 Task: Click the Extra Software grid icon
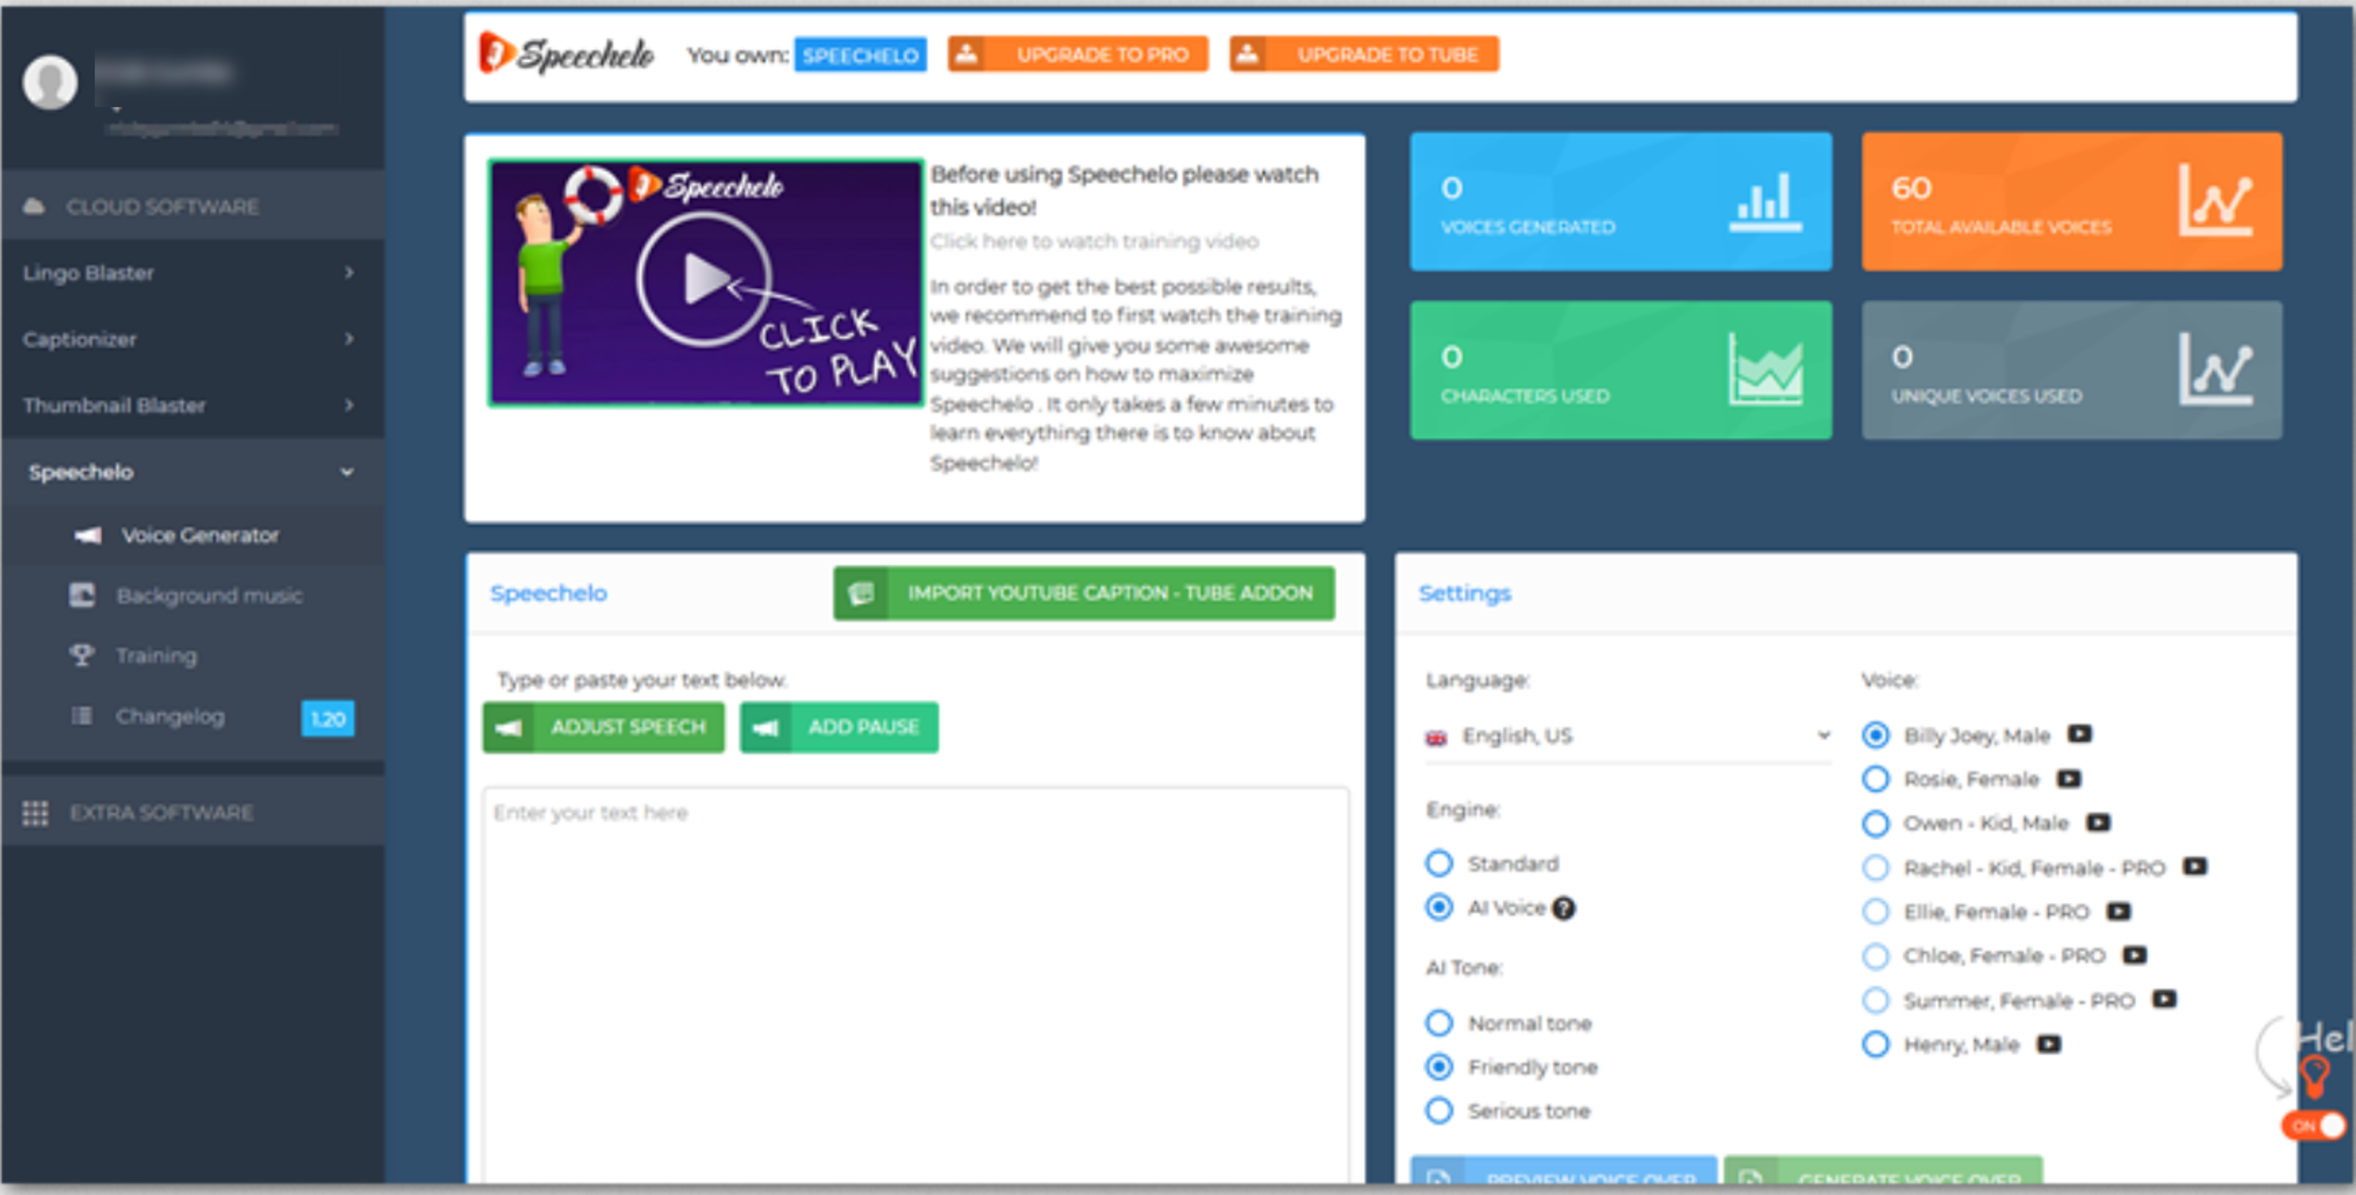coord(35,813)
